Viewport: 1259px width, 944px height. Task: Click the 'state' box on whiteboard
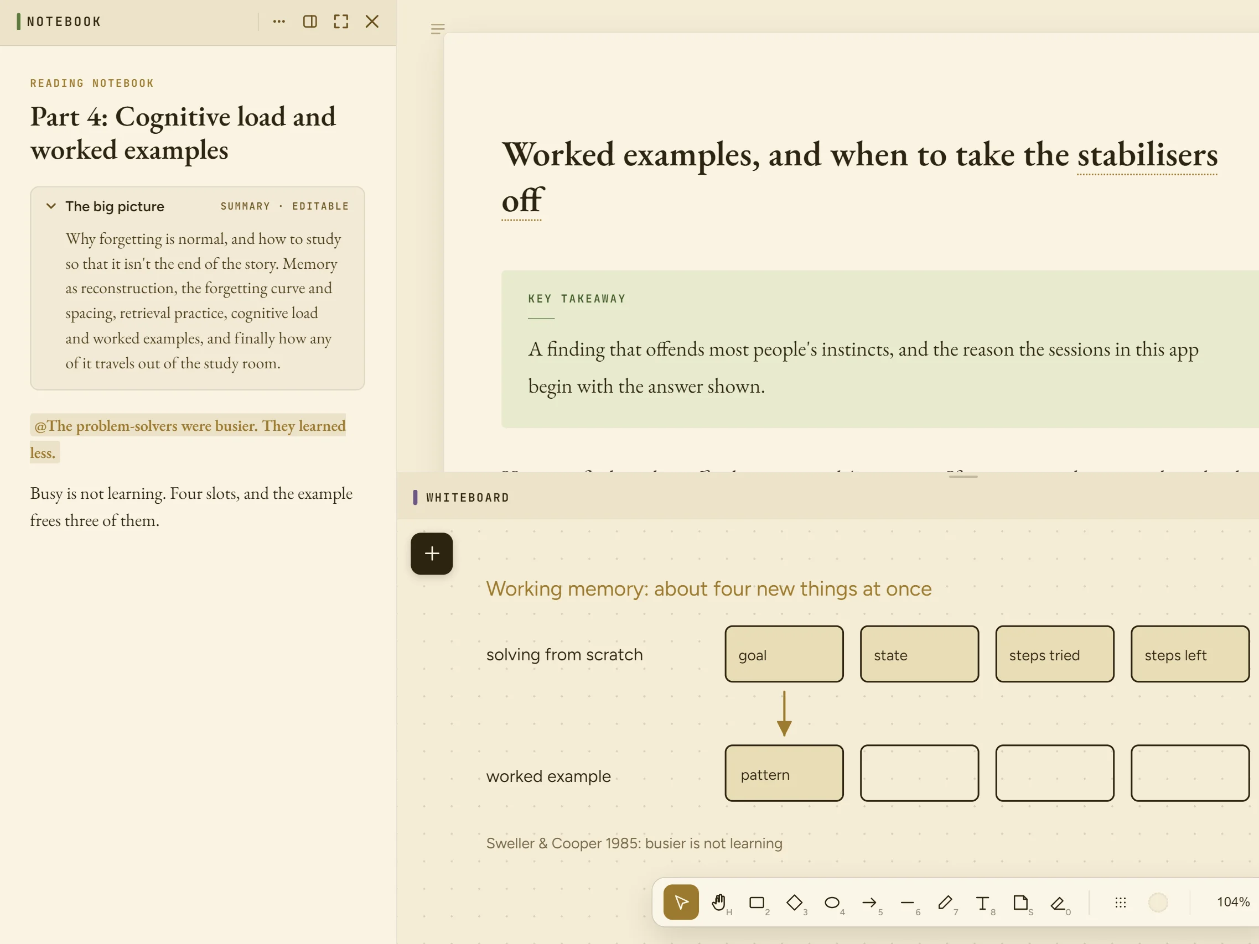click(920, 654)
